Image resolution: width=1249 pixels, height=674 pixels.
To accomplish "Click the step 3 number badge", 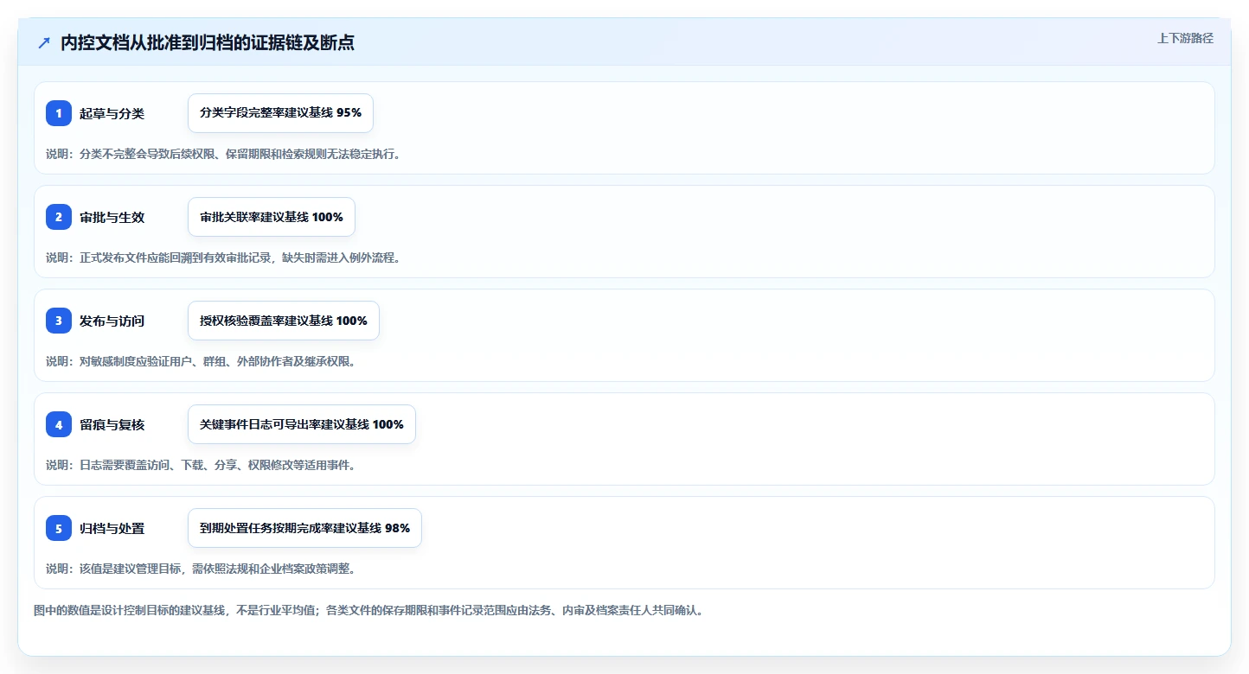I will (x=59, y=321).
